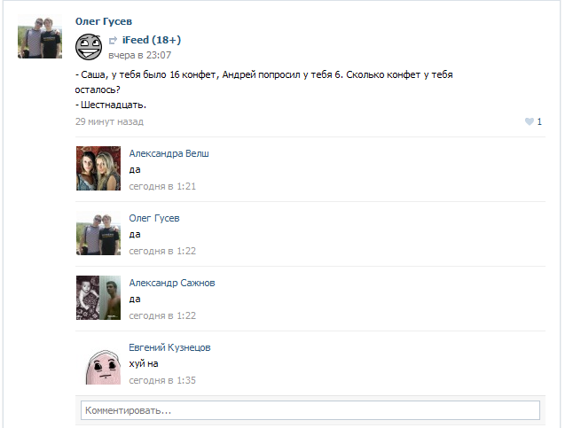This screenshot has height=428, width=581.
Task: Open Олег Гусев's avatar in comments
Action: pos(98,233)
